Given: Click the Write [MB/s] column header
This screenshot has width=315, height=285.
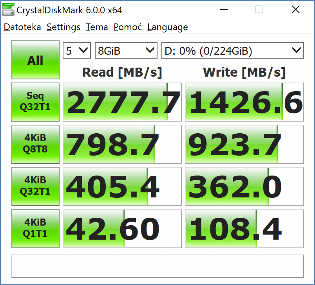Looking at the screenshot, I should (x=244, y=72).
